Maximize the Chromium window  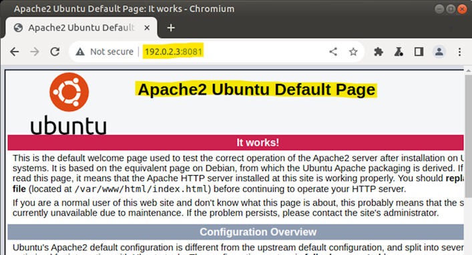451,9
